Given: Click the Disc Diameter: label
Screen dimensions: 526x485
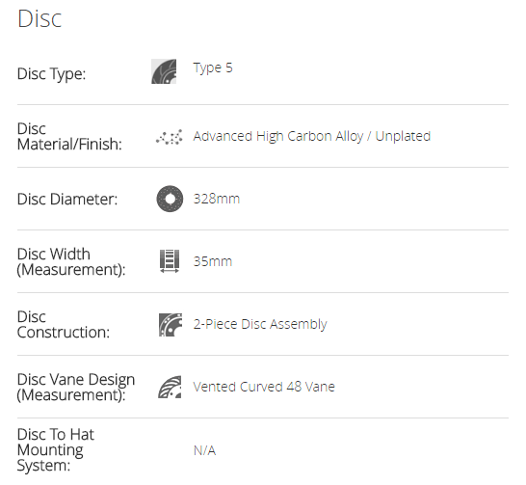Looking at the screenshot, I should (67, 199).
